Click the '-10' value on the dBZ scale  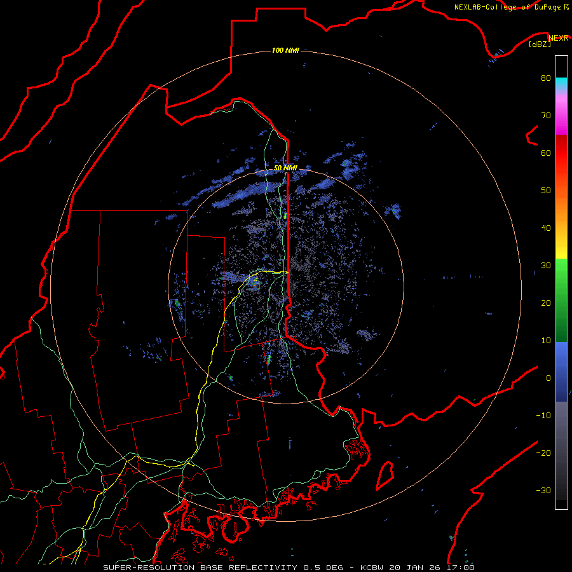(x=543, y=416)
